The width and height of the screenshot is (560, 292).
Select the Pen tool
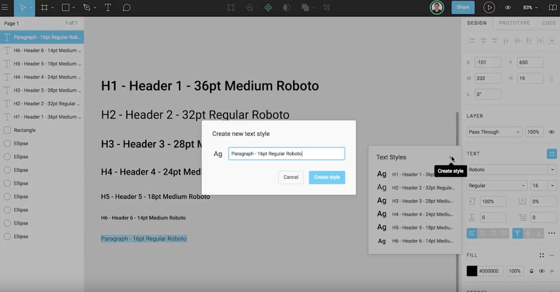click(86, 8)
